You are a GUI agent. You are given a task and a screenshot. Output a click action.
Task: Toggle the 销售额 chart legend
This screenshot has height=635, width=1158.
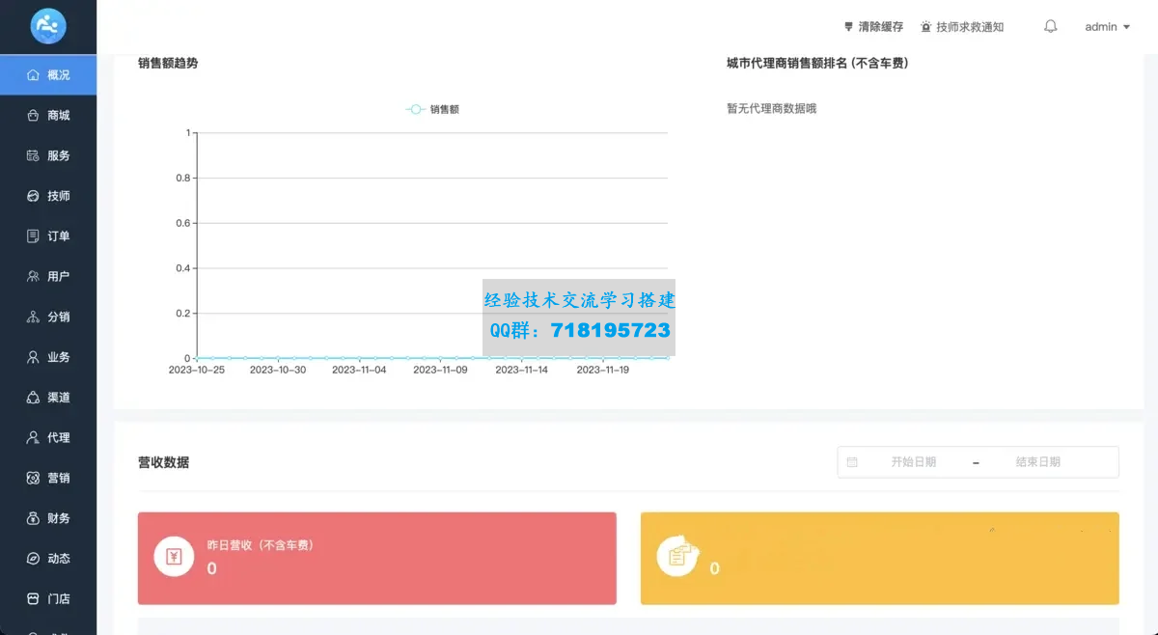432,110
